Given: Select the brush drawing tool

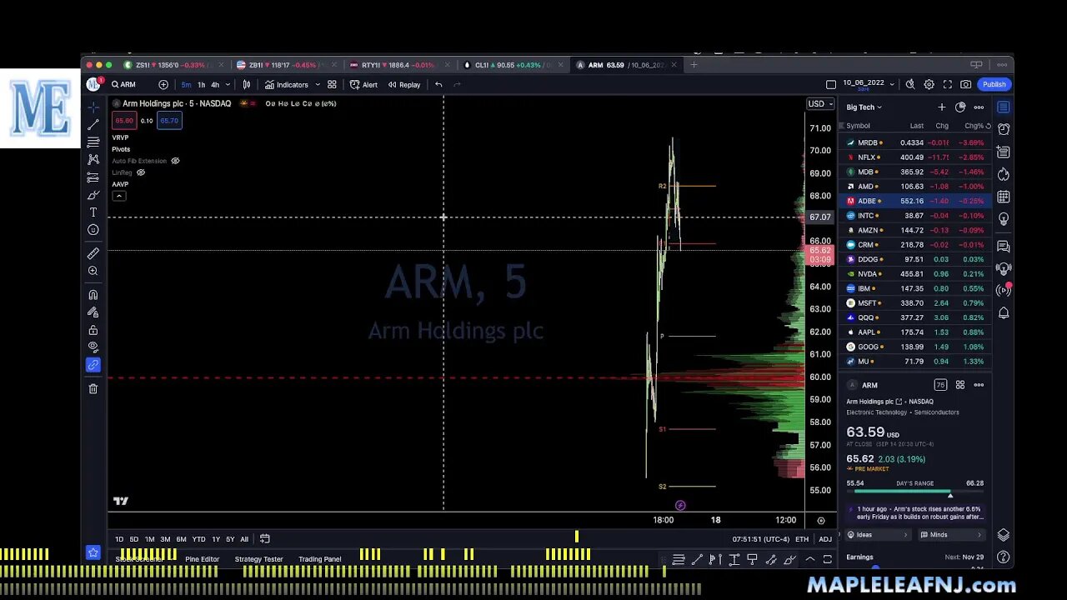Looking at the screenshot, I should click(93, 195).
